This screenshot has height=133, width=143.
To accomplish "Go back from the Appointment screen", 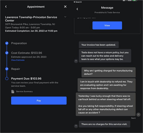I will point(6,7).
